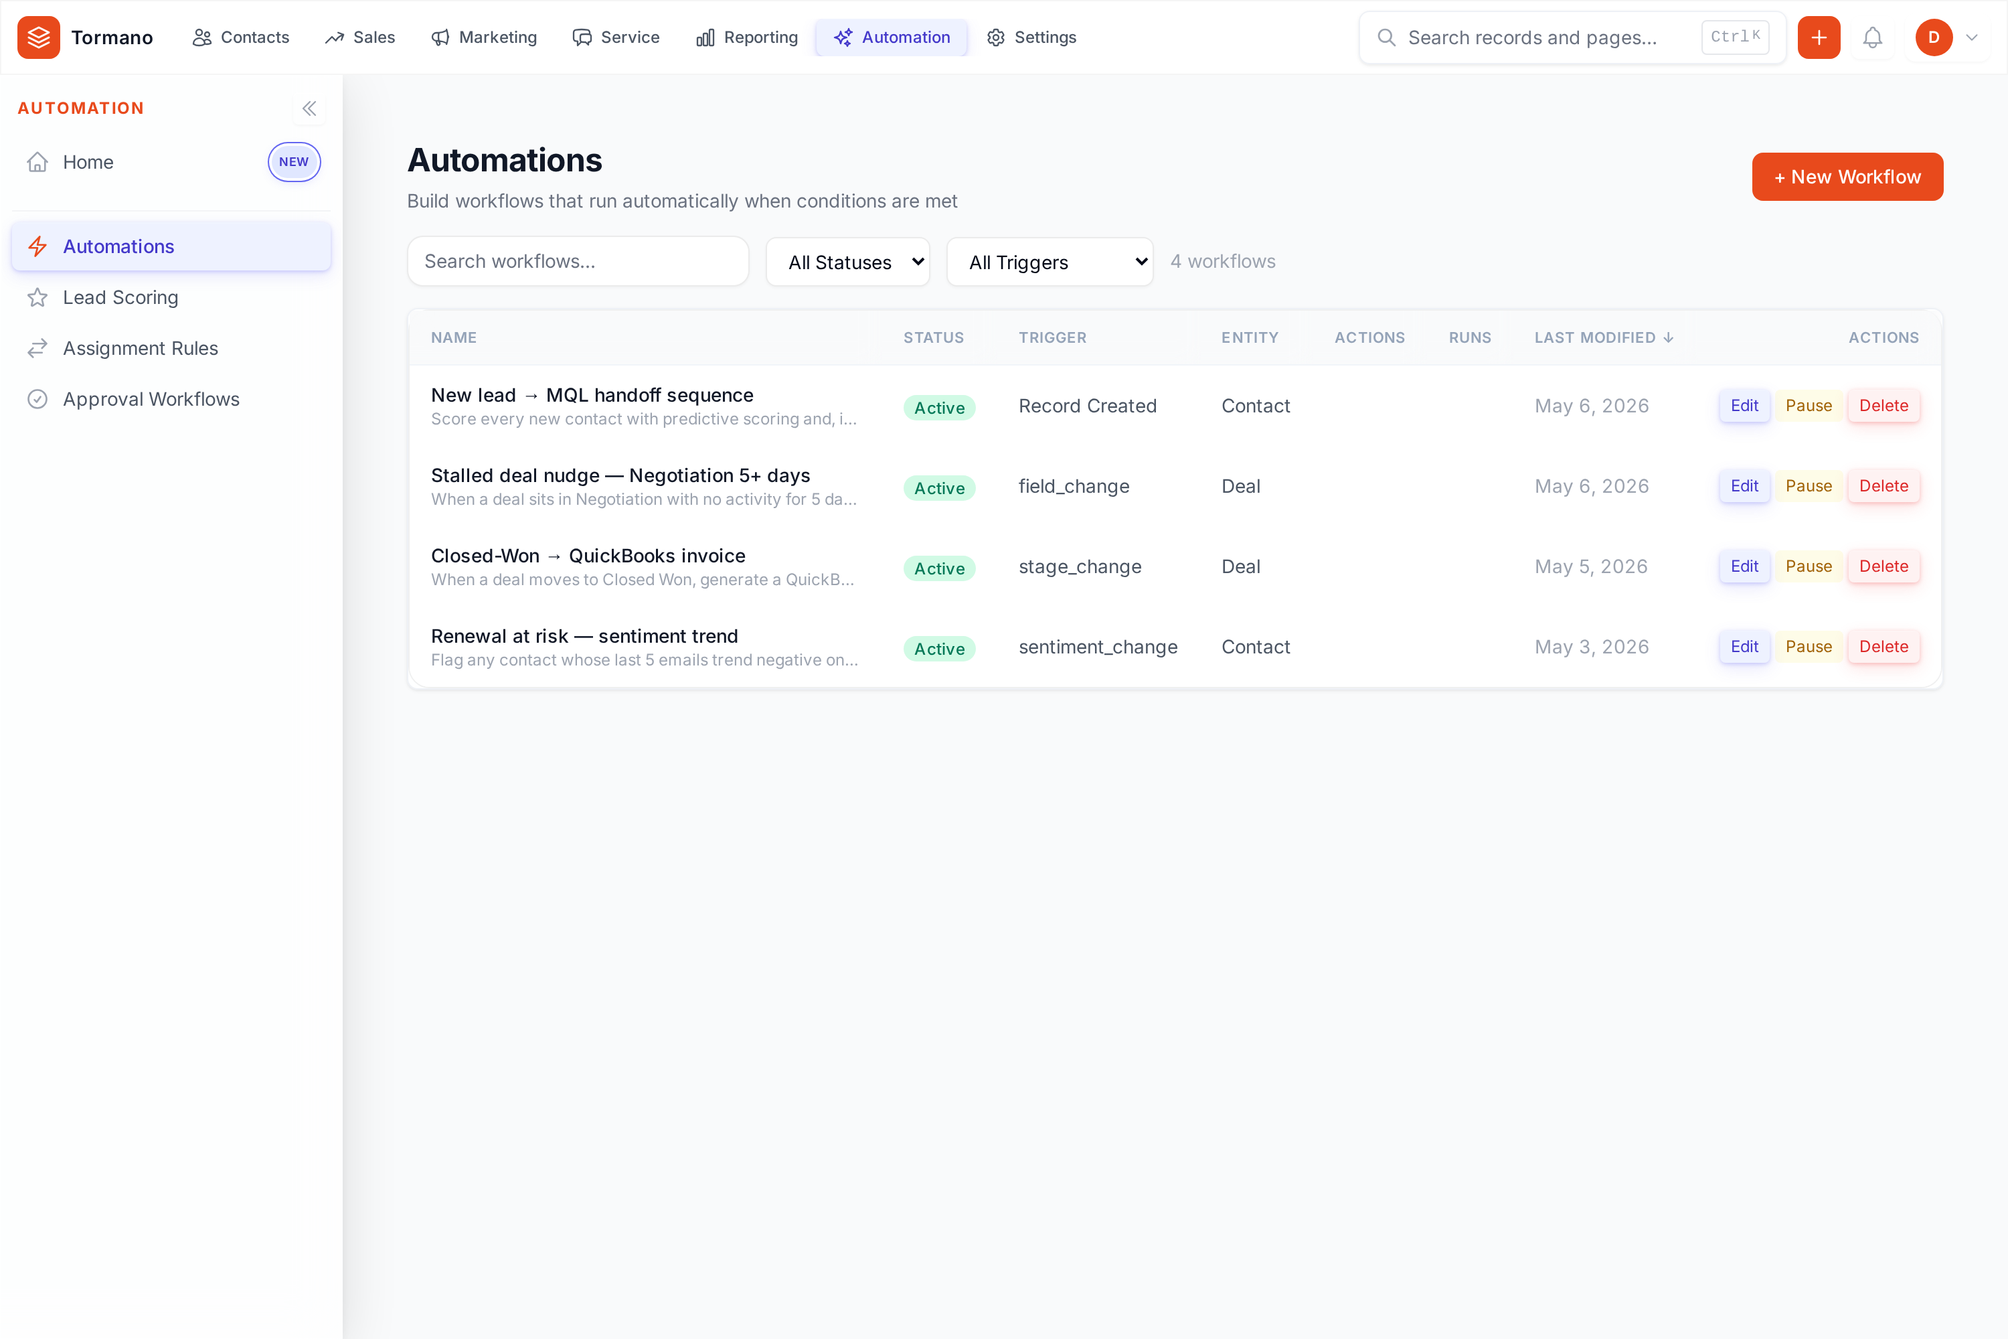Pause the Closed-Won QuickBooks invoice workflow
The width and height of the screenshot is (2008, 1339).
[1809, 566]
